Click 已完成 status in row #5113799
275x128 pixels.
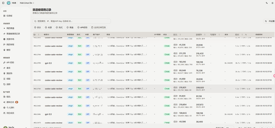[x=167, y=46]
